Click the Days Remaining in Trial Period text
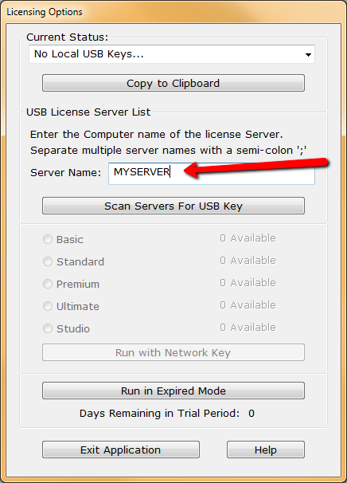The image size is (347, 483). [x=159, y=414]
